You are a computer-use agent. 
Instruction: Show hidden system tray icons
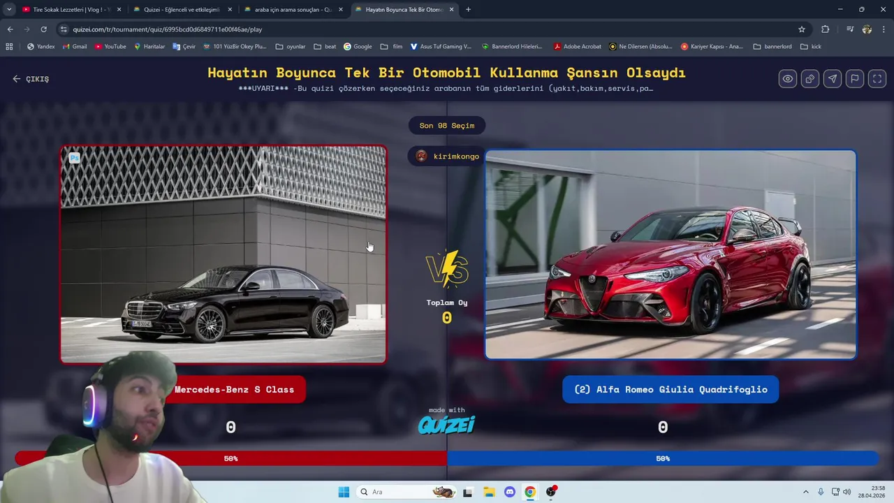pyautogui.click(x=805, y=492)
